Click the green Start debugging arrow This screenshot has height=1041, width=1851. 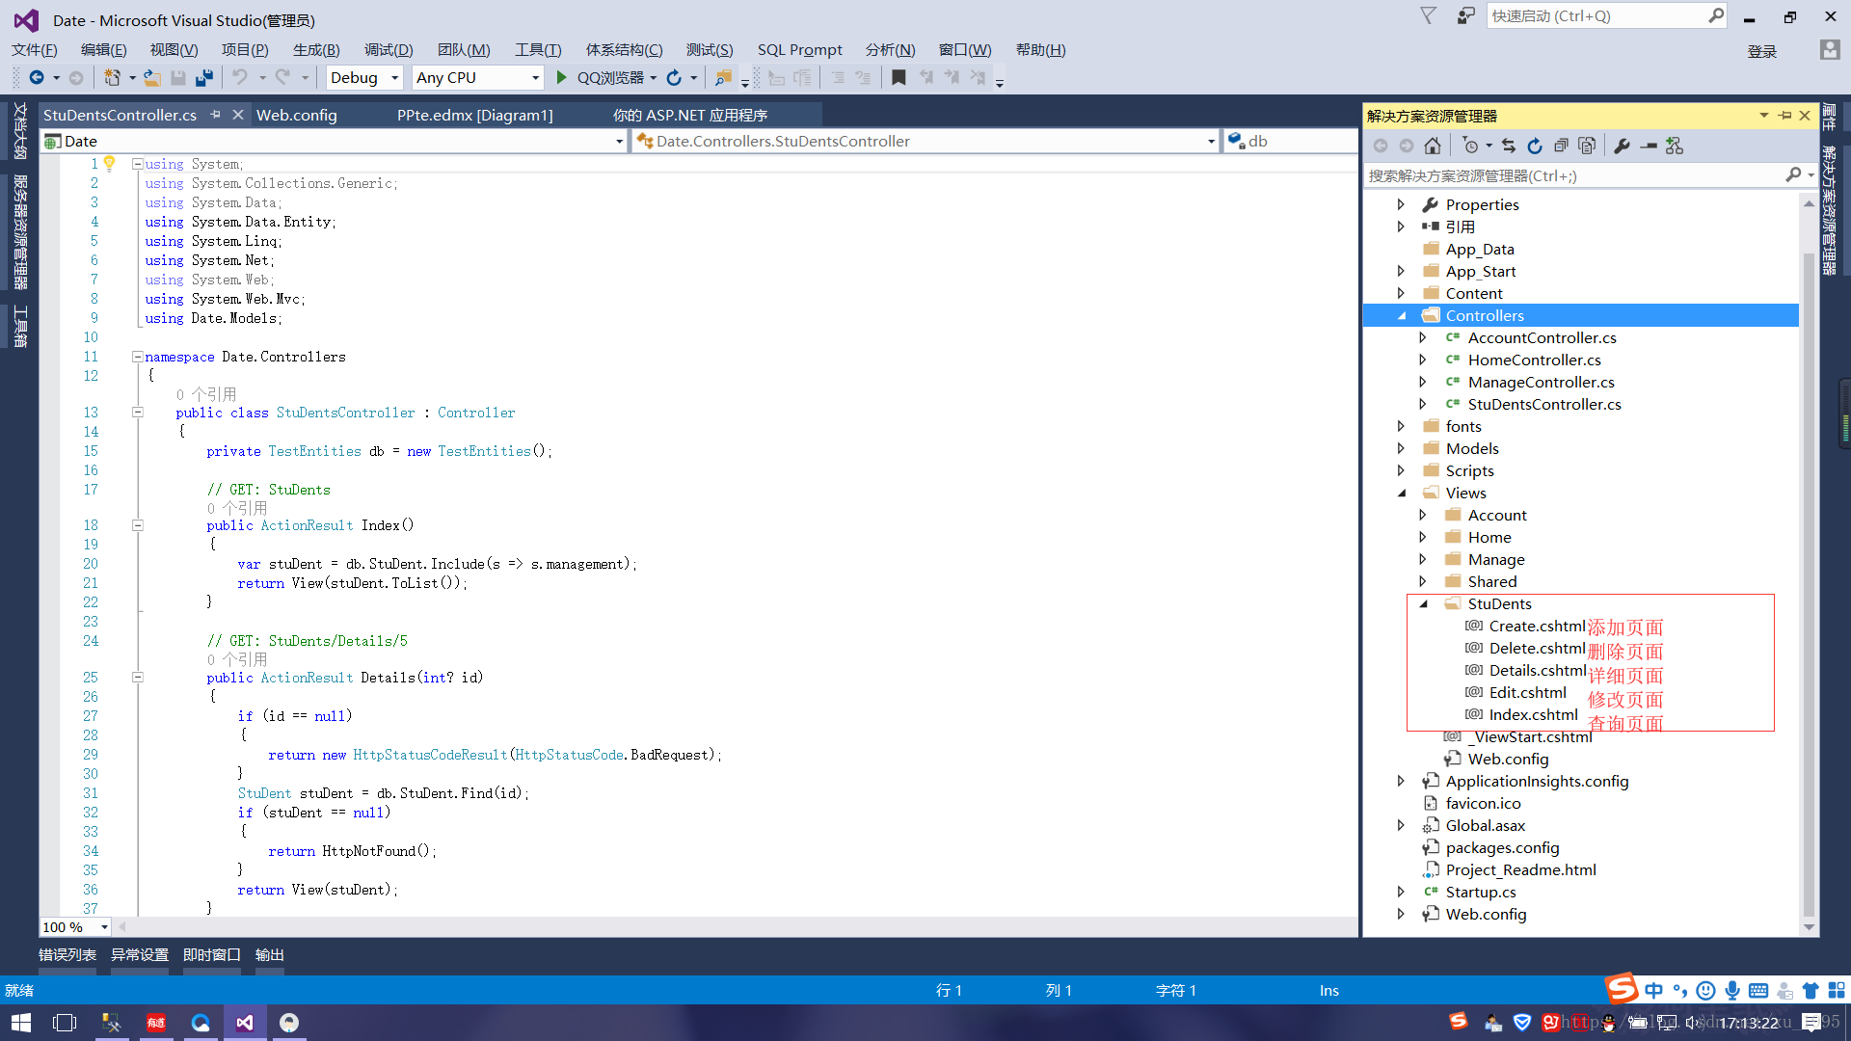pyautogui.click(x=562, y=78)
